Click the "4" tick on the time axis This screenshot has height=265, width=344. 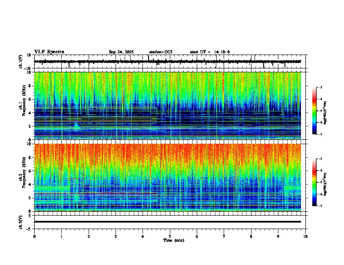pyautogui.click(x=143, y=236)
